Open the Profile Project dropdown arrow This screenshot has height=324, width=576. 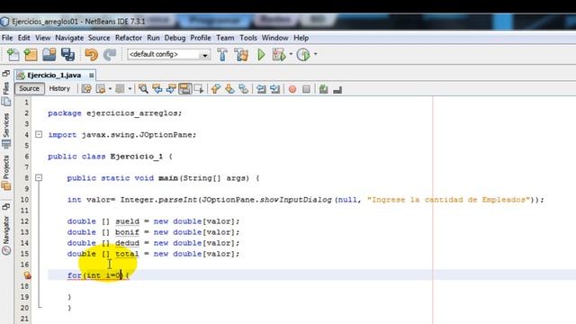click(316, 54)
